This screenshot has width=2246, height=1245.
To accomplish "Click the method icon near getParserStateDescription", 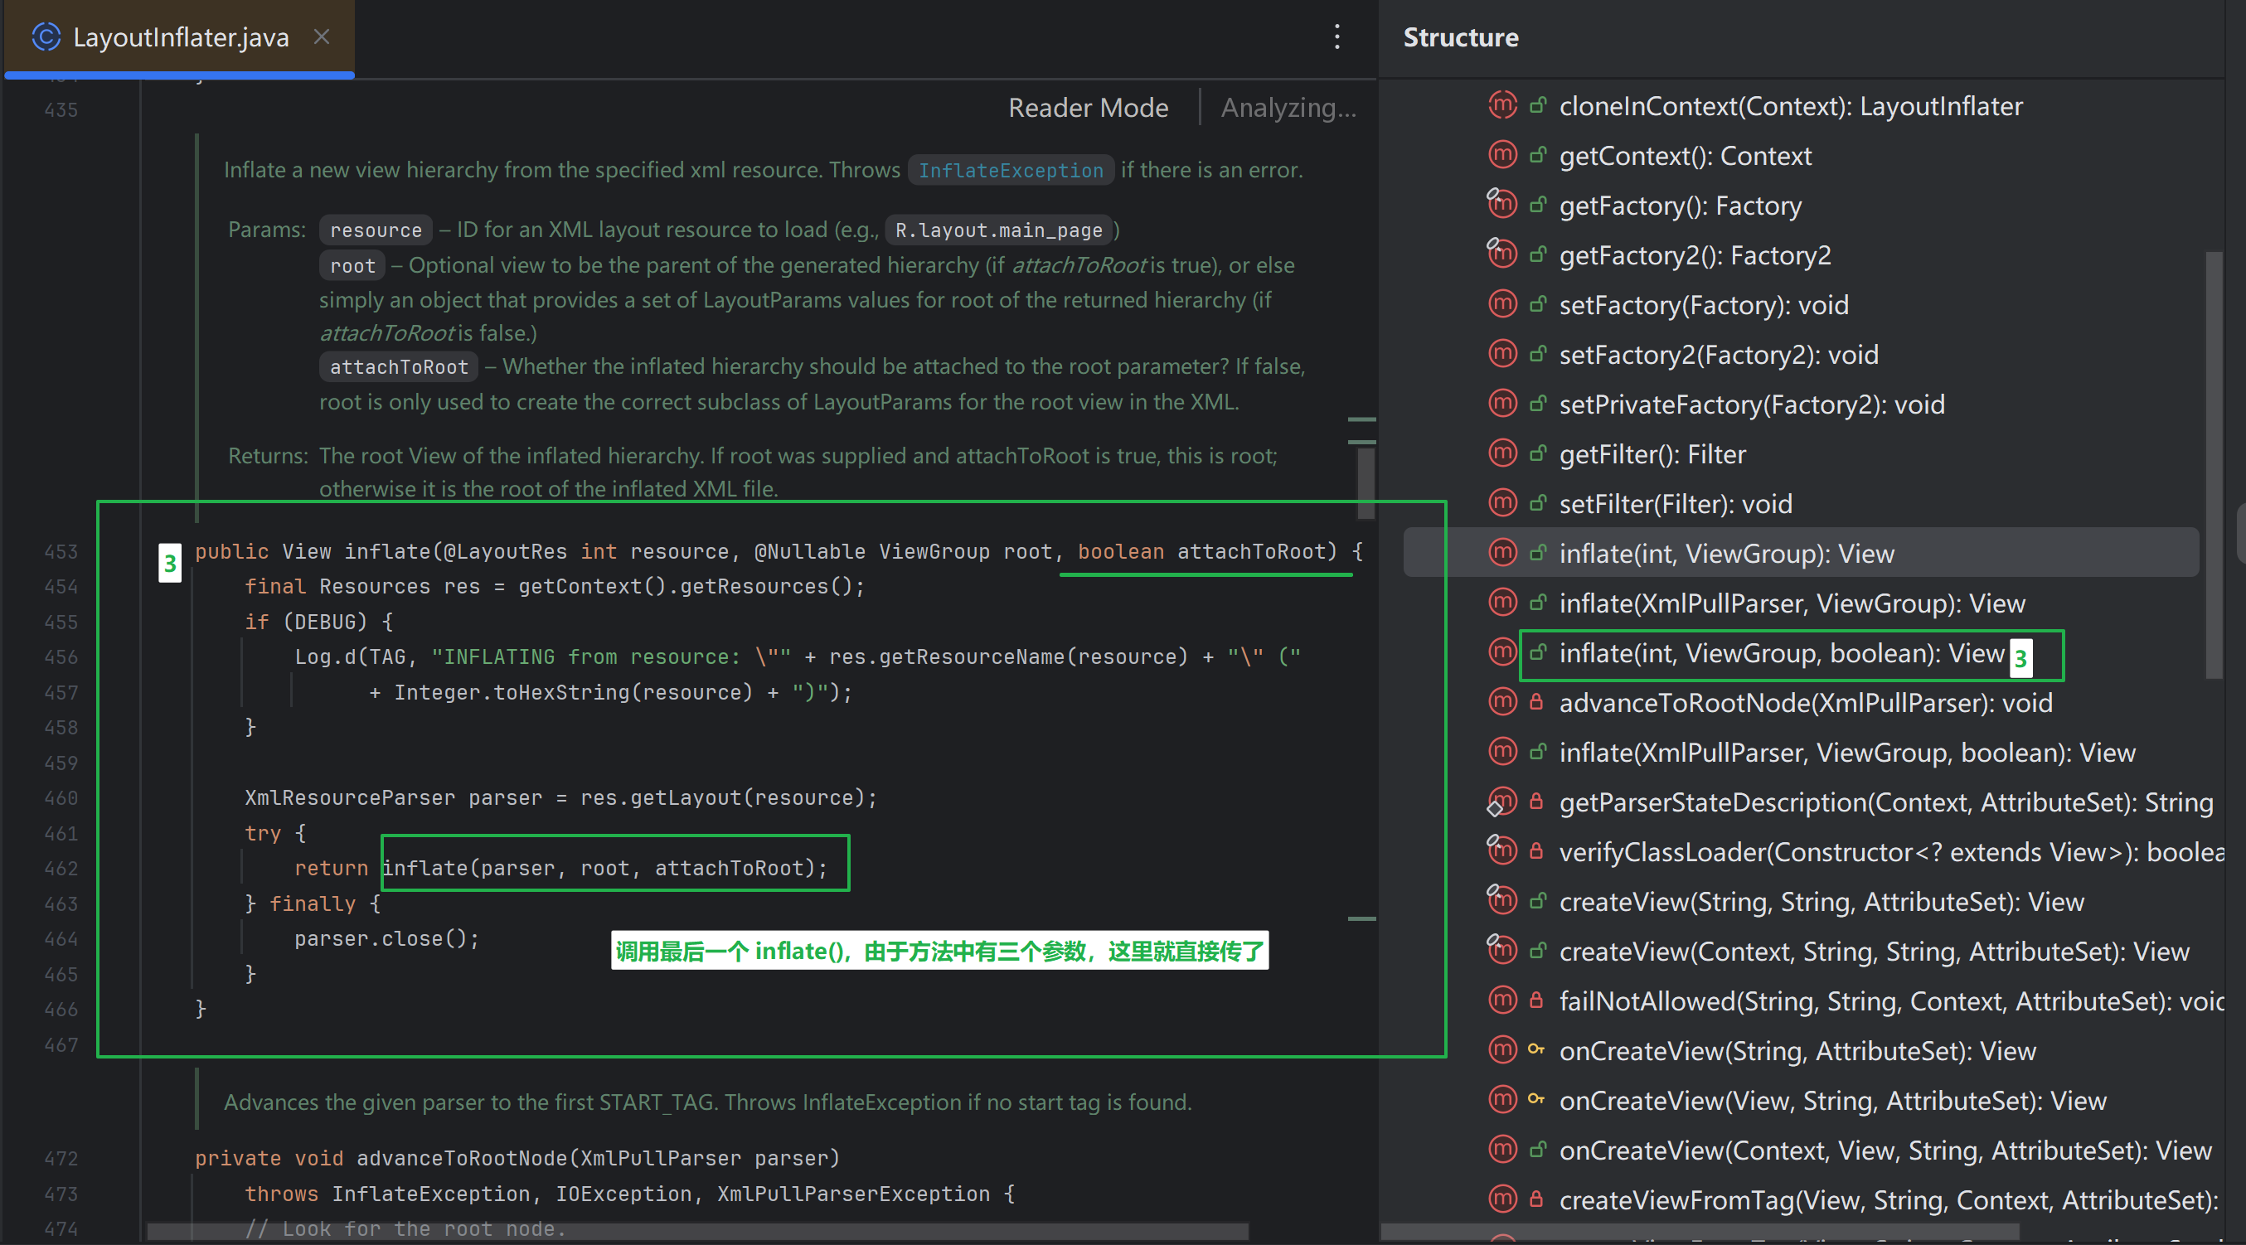I will (x=1502, y=802).
